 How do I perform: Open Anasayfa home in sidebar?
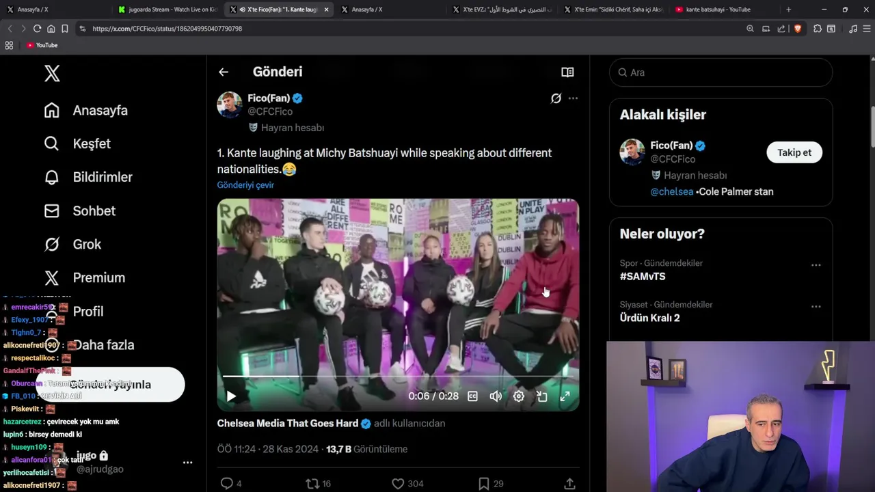click(x=86, y=110)
